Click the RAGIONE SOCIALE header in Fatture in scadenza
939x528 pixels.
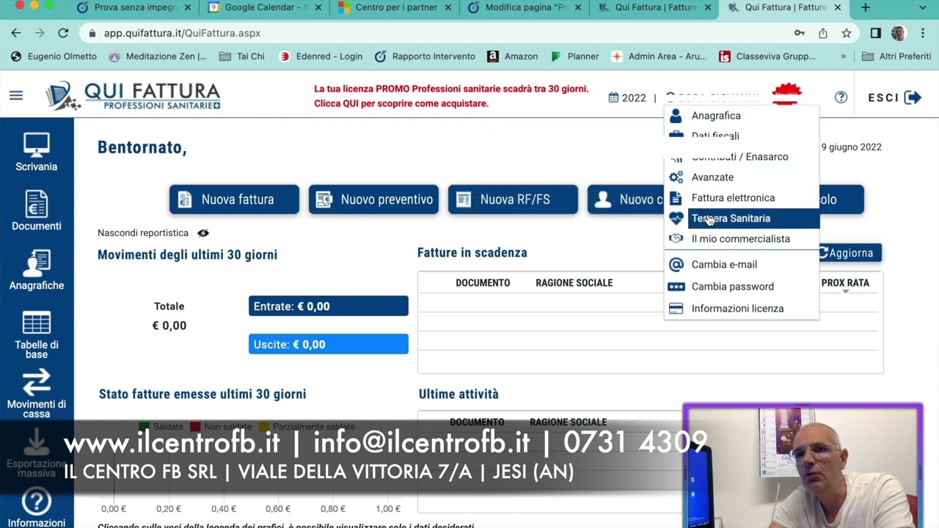pyautogui.click(x=574, y=283)
